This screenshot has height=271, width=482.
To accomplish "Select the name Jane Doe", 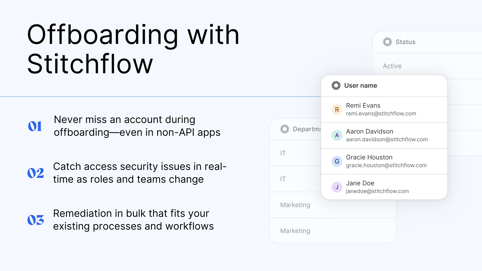I will 360,183.
